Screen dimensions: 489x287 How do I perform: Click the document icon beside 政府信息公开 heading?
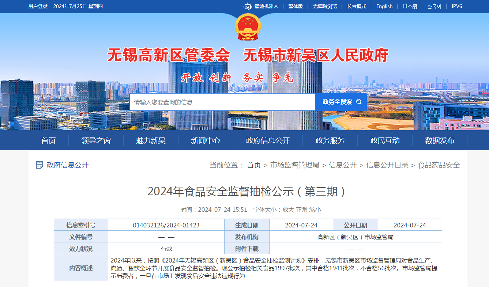pos(40,165)
